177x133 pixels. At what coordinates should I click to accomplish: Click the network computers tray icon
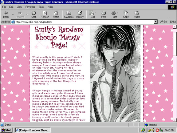[x=161, y=130]
